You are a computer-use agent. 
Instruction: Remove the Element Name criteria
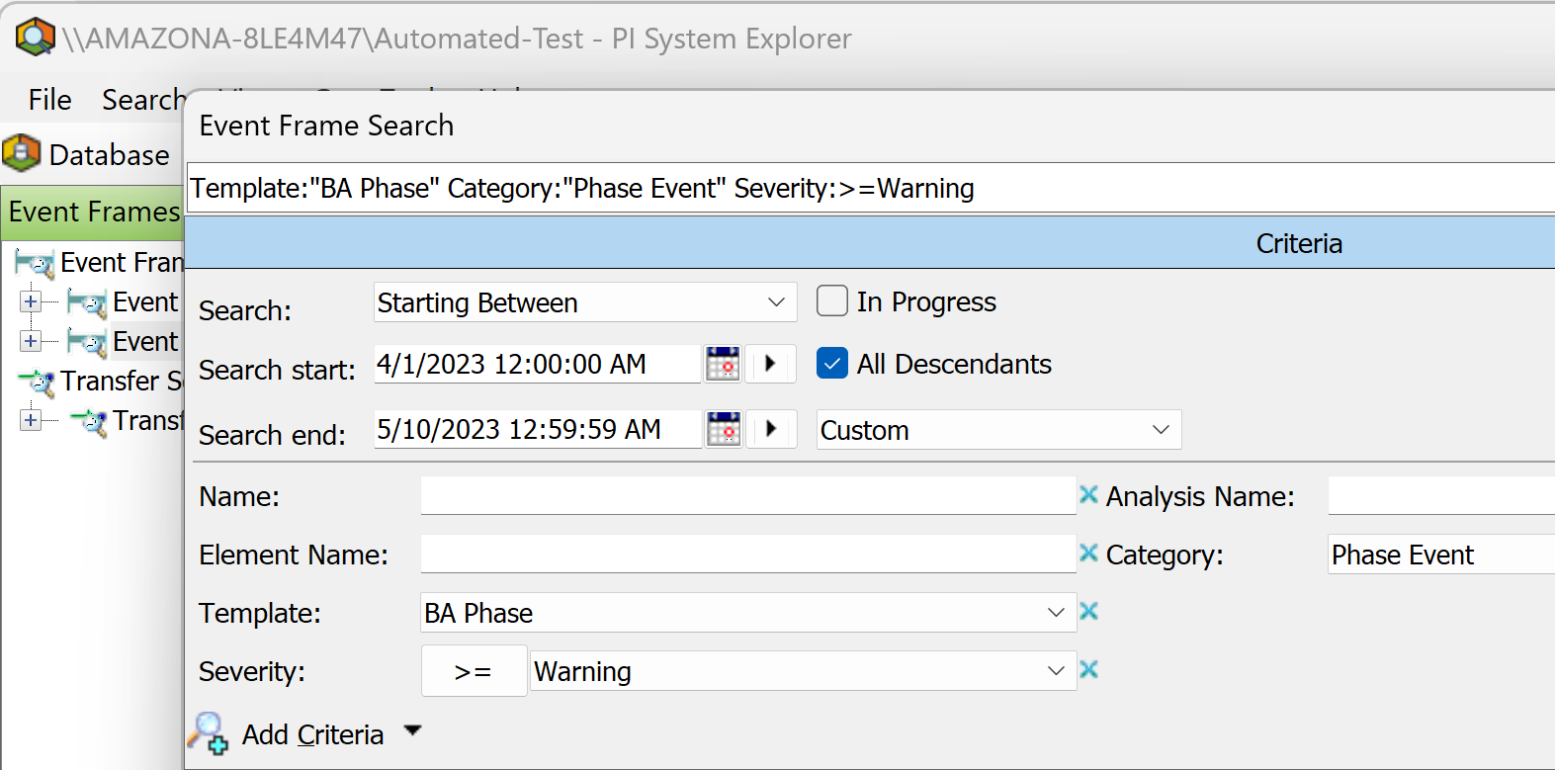click(x=1088, y=554)
